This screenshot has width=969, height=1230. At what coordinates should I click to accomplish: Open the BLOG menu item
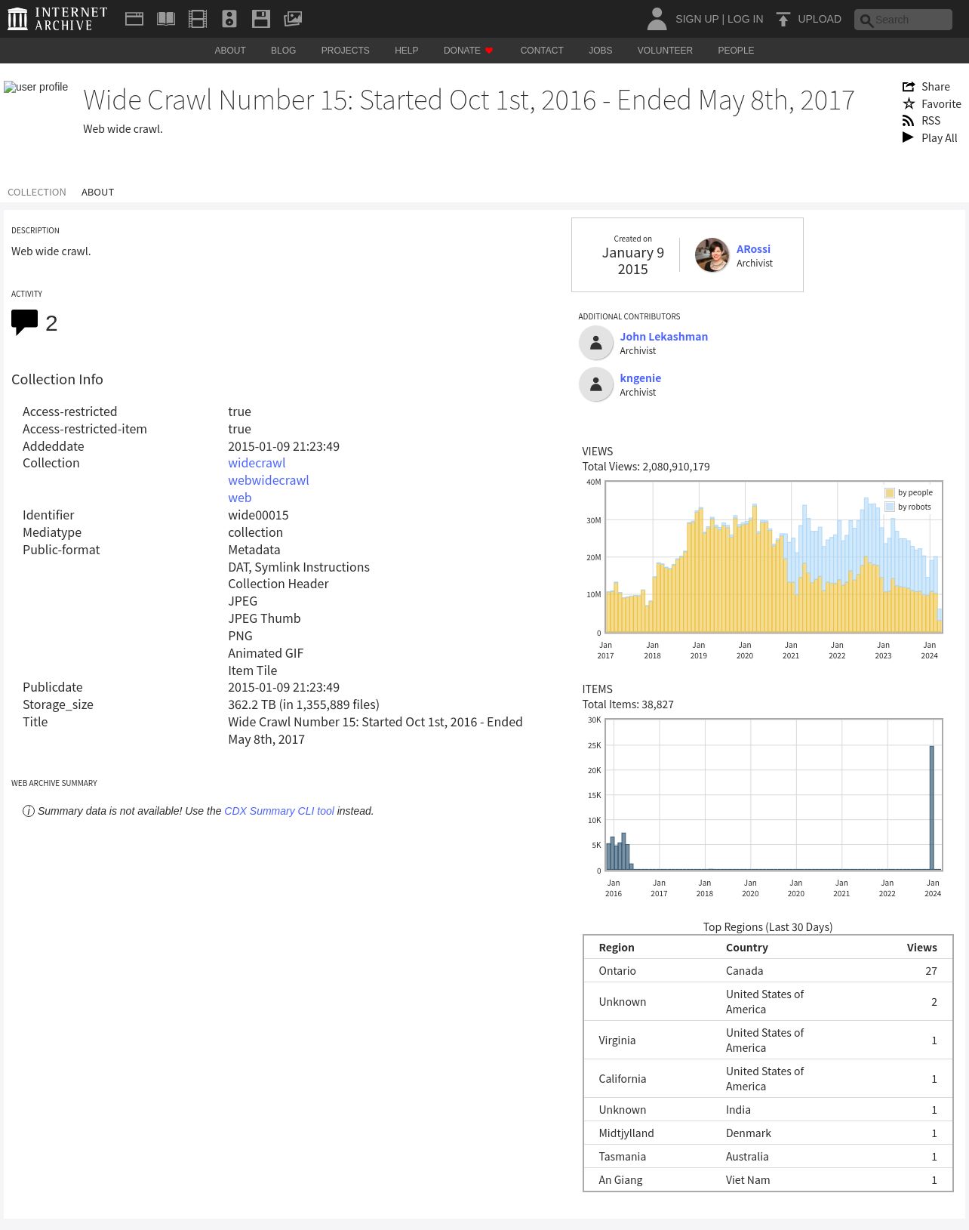point(284,51)
